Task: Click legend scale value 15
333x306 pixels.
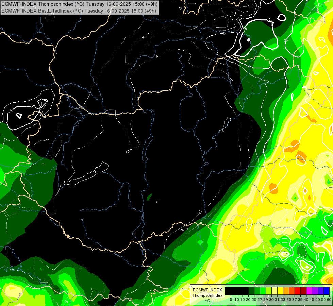Action: [x=243, y=300]
